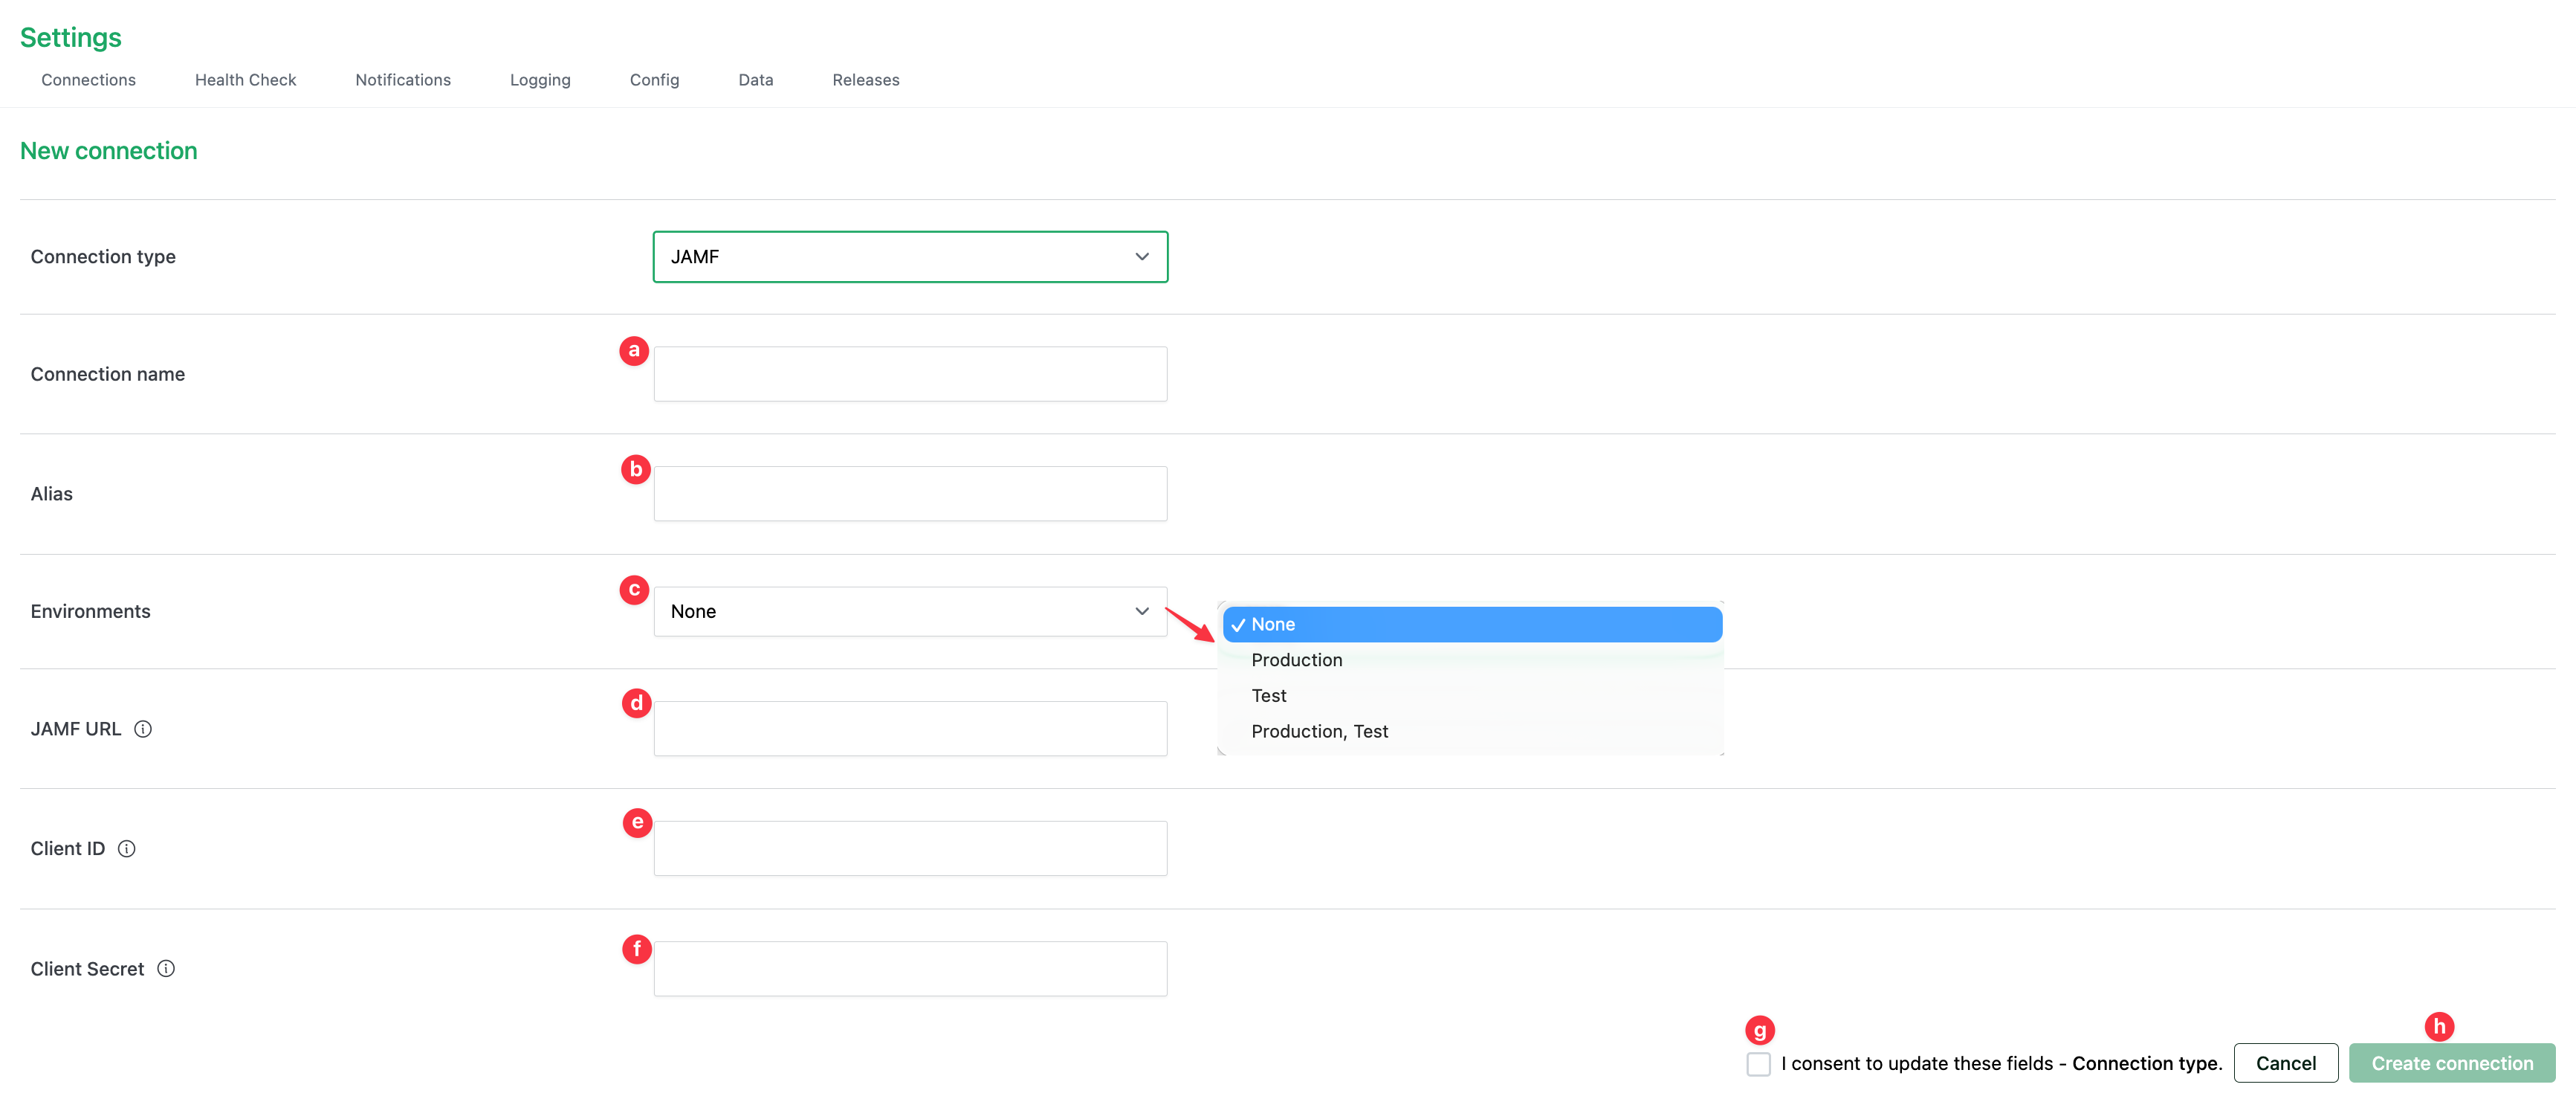This screenshot has width=2576, height=1096.
Task: Click the Settings page heading
Action: click(71, 38)
